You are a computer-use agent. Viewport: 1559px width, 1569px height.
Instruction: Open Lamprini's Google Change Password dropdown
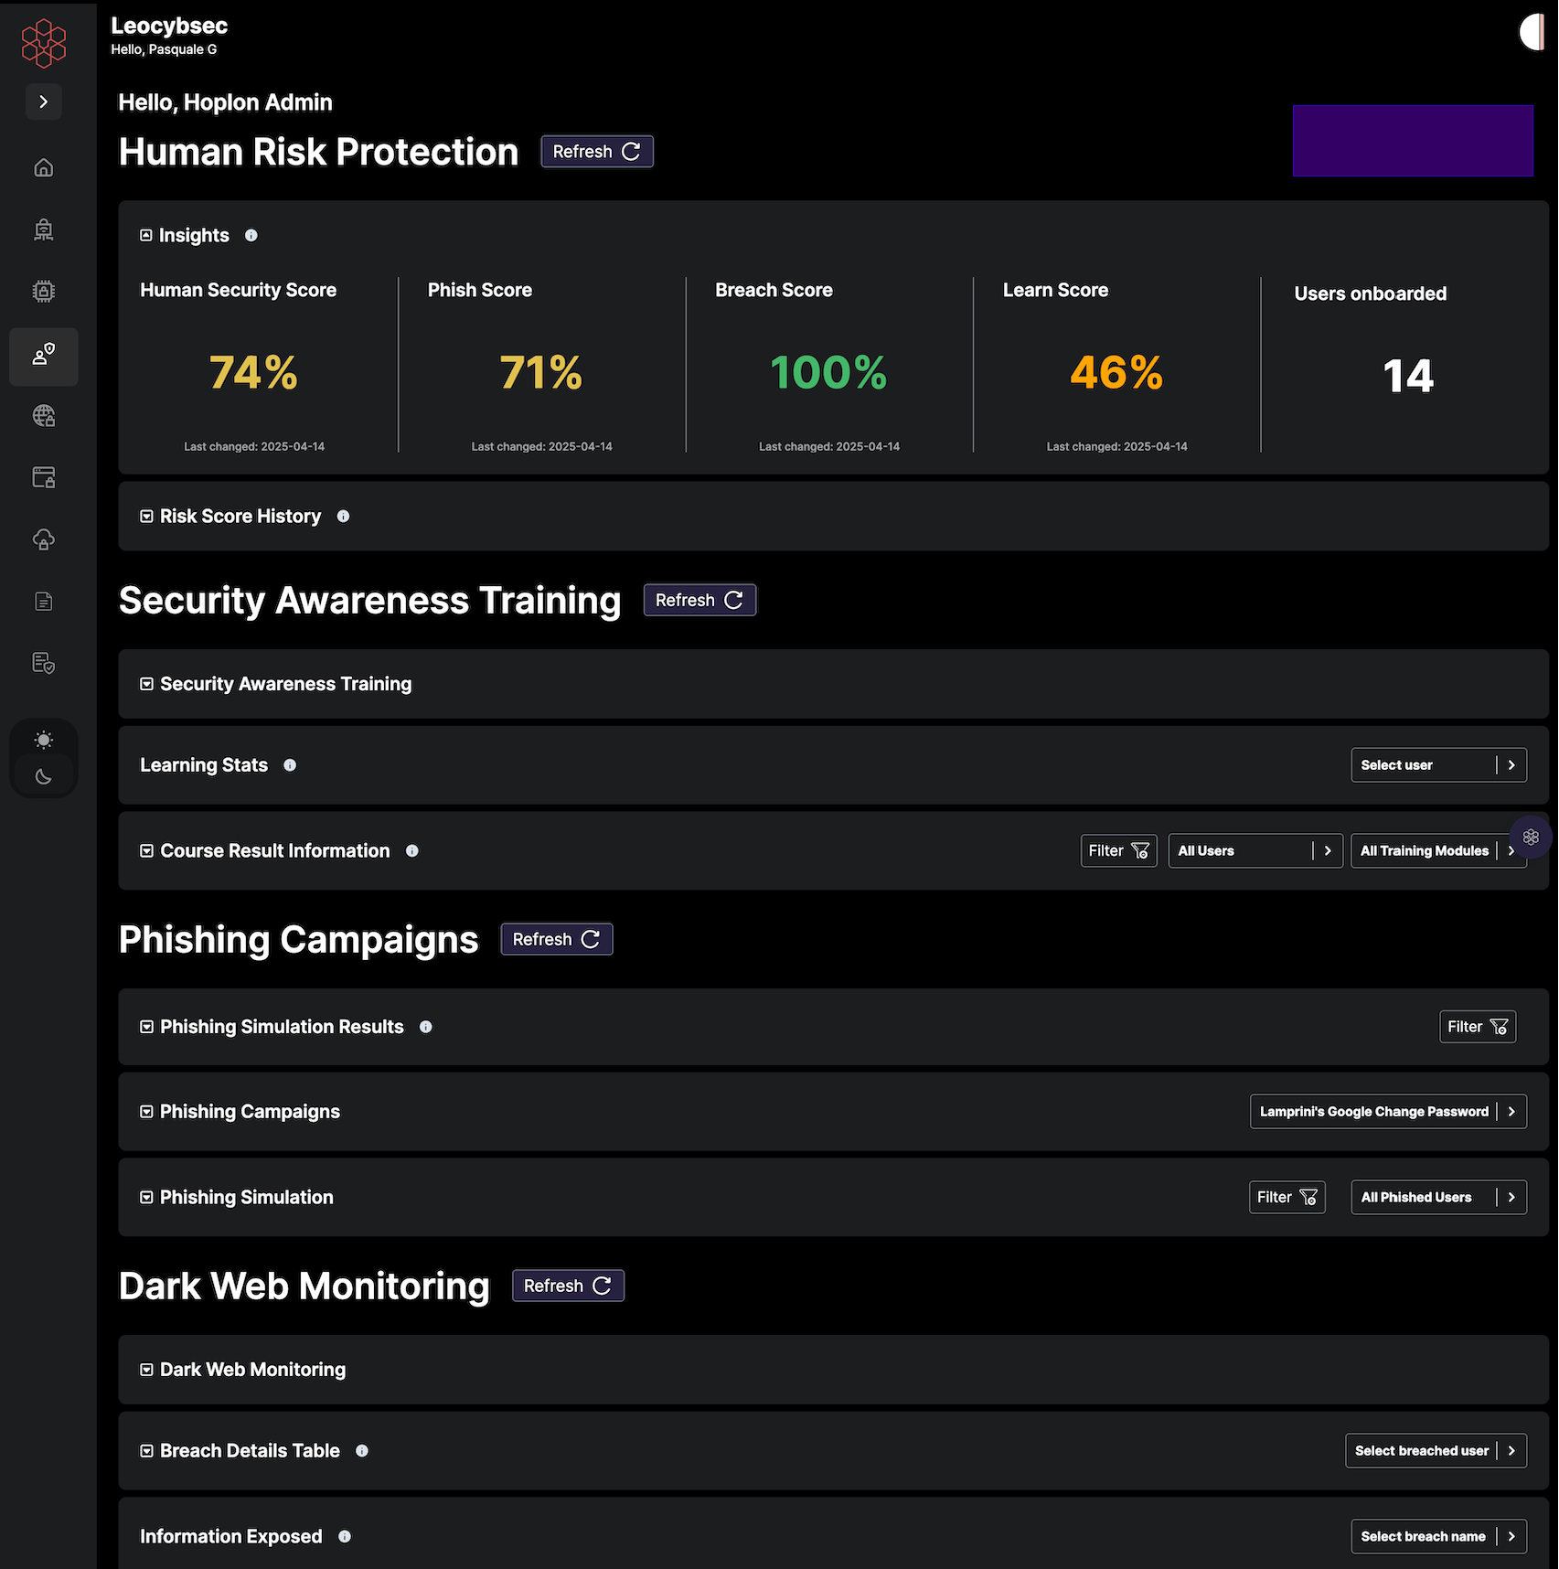(x=1388, y=1112)
